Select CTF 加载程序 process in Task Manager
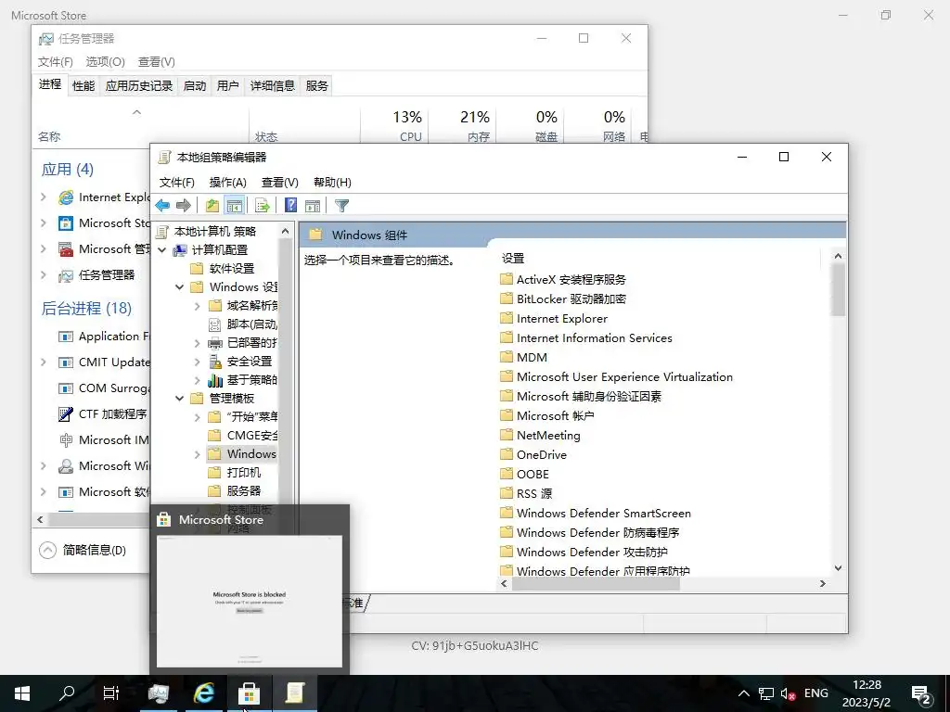The height and width of the screenshot is (712, 950). [x=103, y=414]
